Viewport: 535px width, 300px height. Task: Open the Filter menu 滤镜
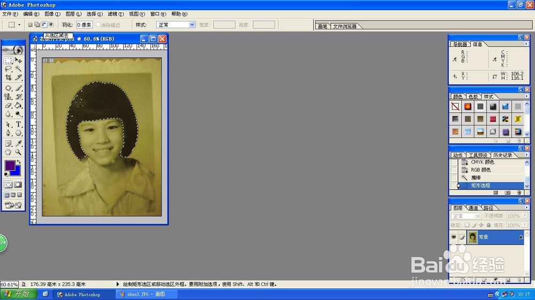click(116, 14)
